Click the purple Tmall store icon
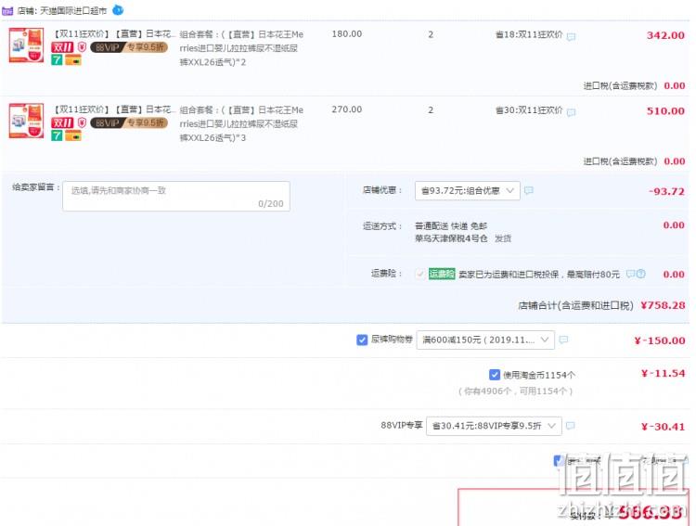696x526 pixels. click(x=7, y=10)
